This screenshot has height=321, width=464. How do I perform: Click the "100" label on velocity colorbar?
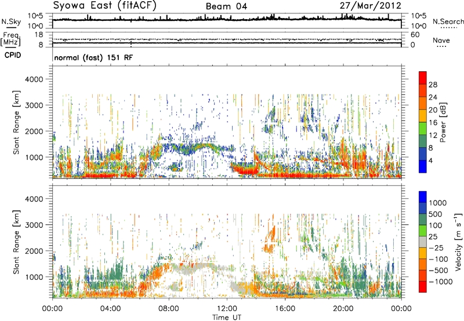coord(436,225)
